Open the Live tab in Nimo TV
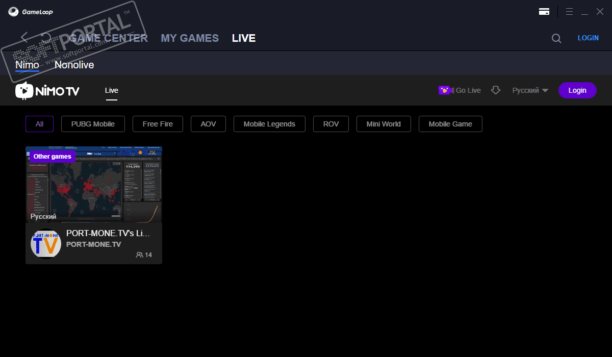612x357 pixels. (112, 91)
